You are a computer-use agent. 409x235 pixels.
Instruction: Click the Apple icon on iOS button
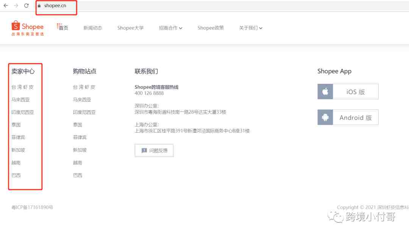[x=325, y=91]
